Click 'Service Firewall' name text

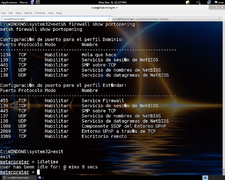click(x=103, y=101)
